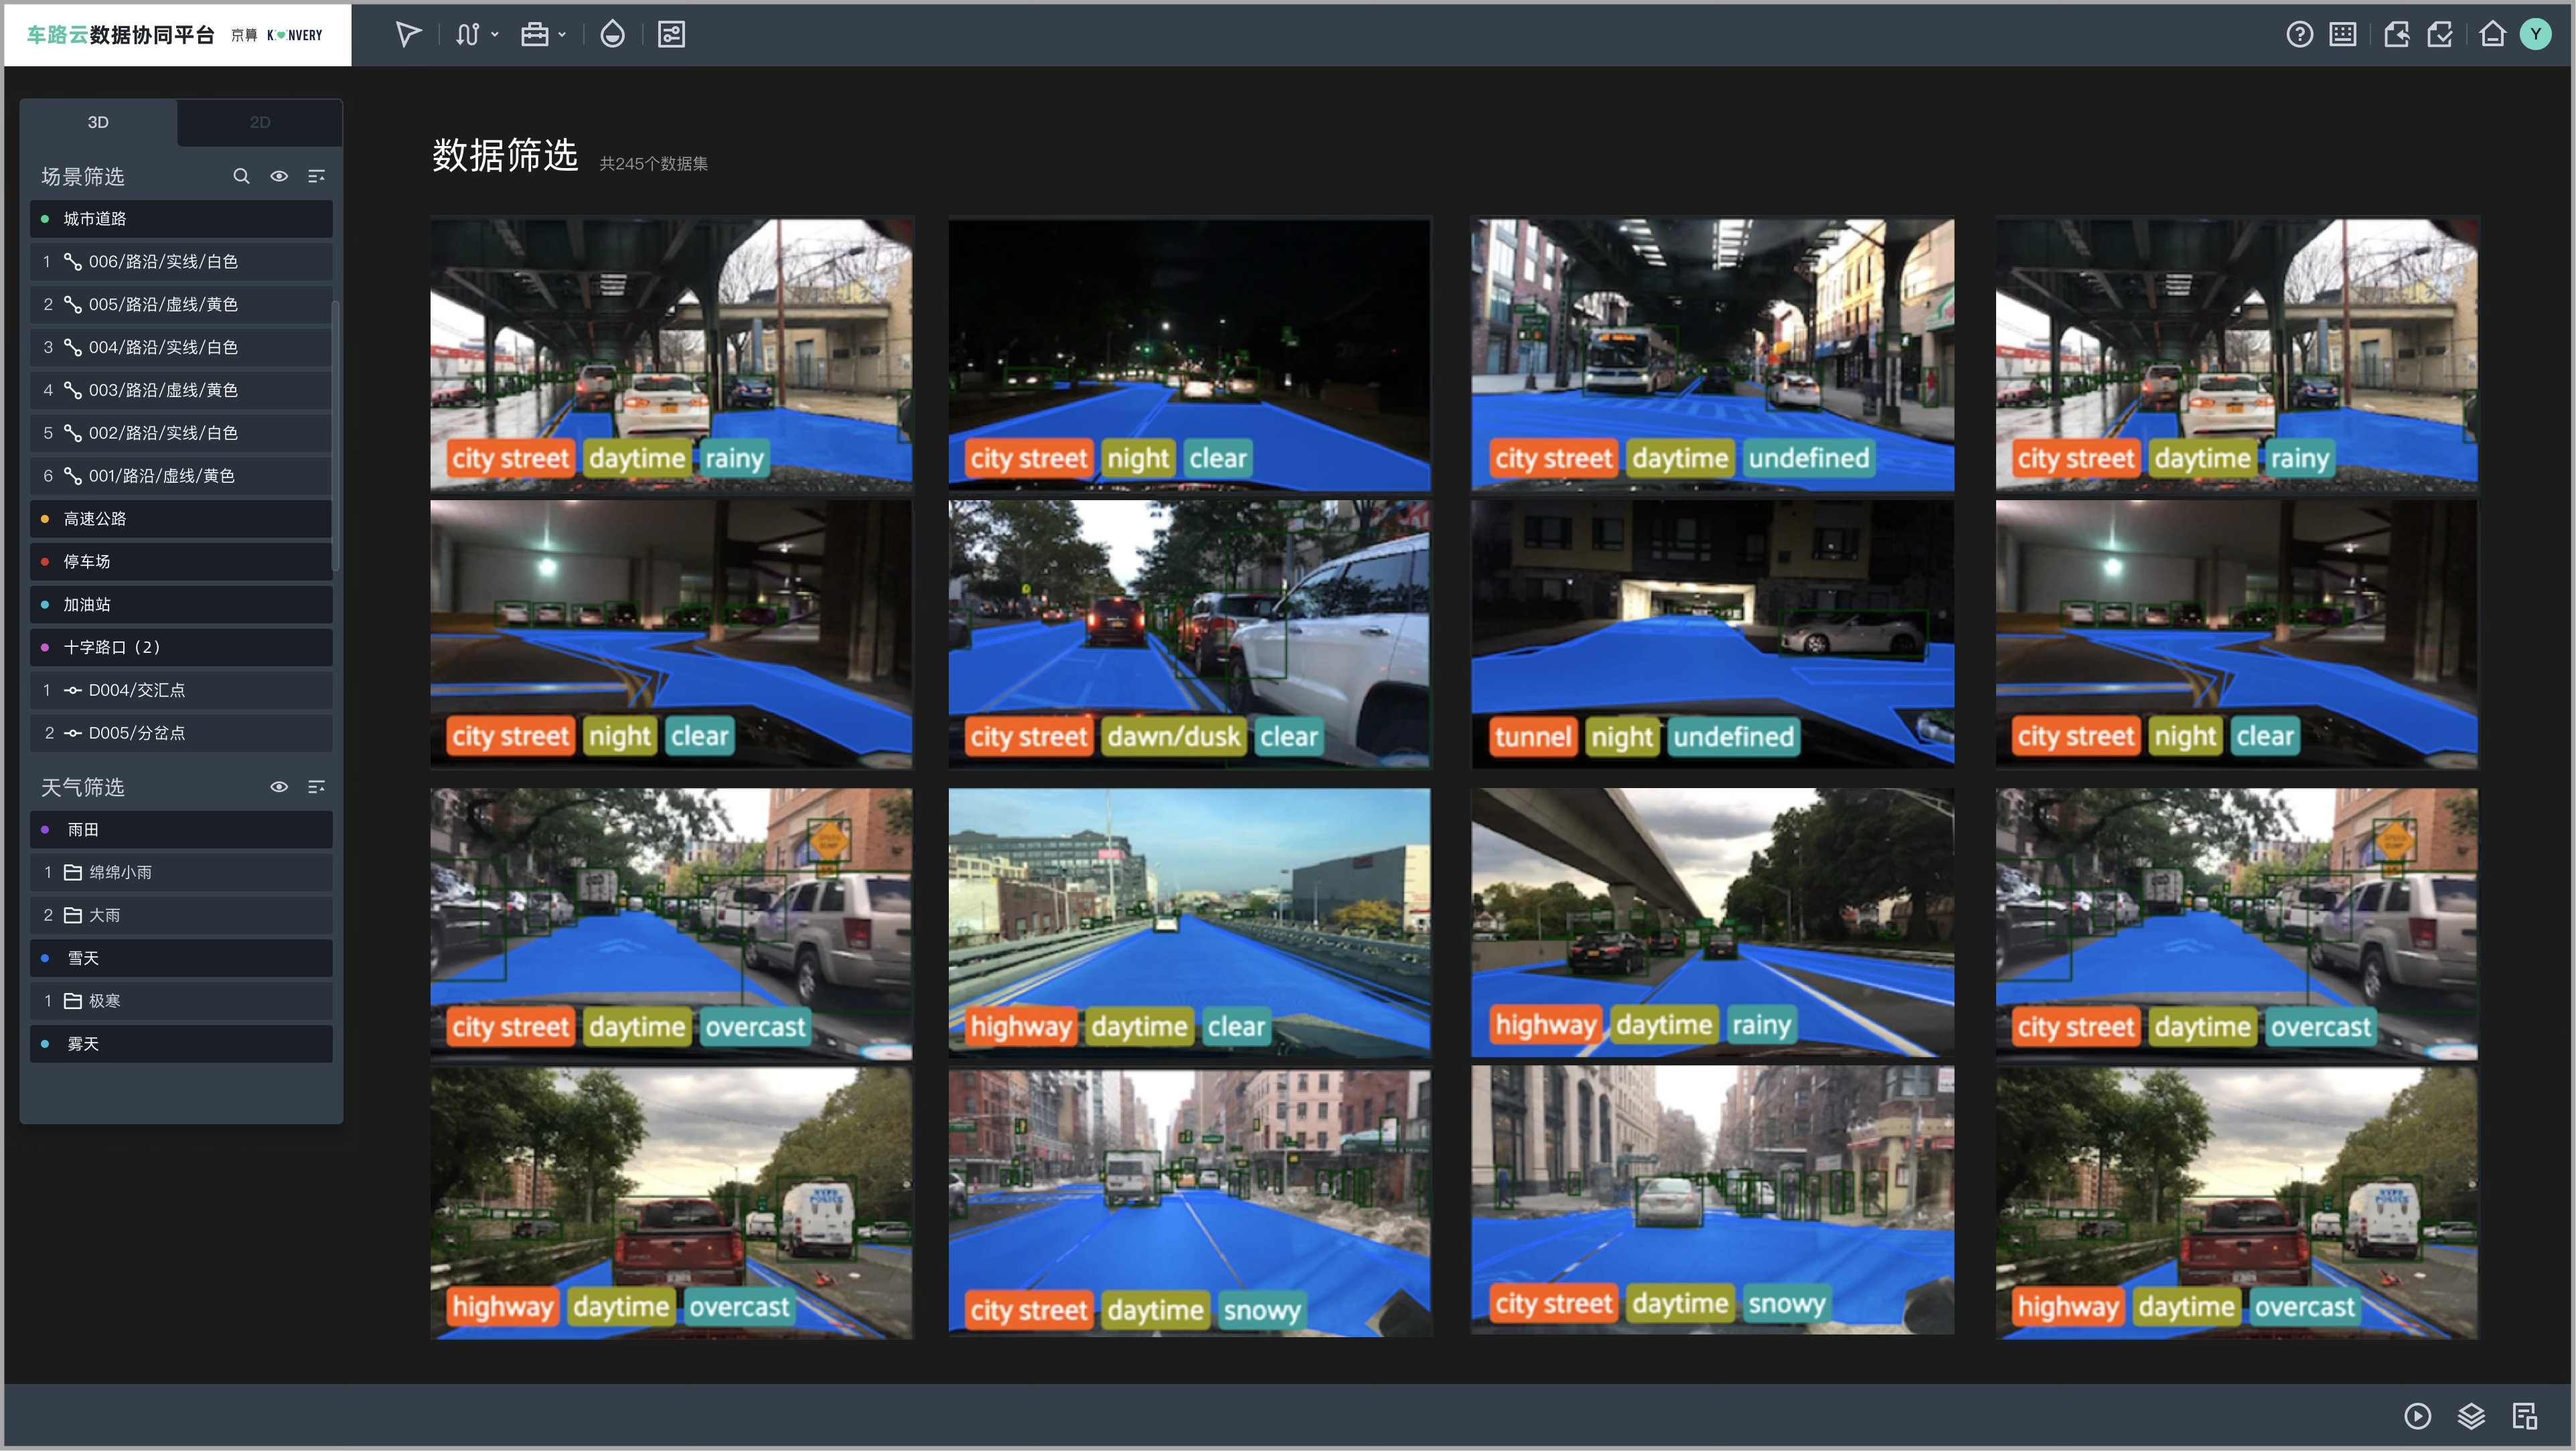The width and height of the screenshot is (2576, 1451).
Task: Toggle visibility eye for 天气筛选
Action: 279,787
